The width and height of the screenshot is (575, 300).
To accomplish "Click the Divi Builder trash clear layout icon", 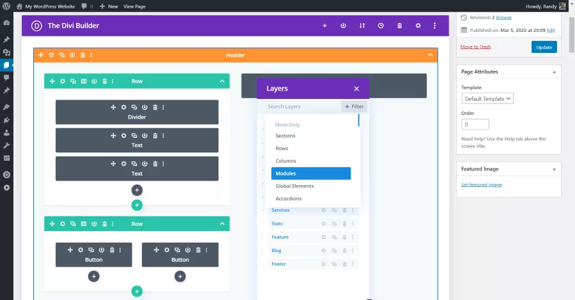I will (x=399, y=26).
